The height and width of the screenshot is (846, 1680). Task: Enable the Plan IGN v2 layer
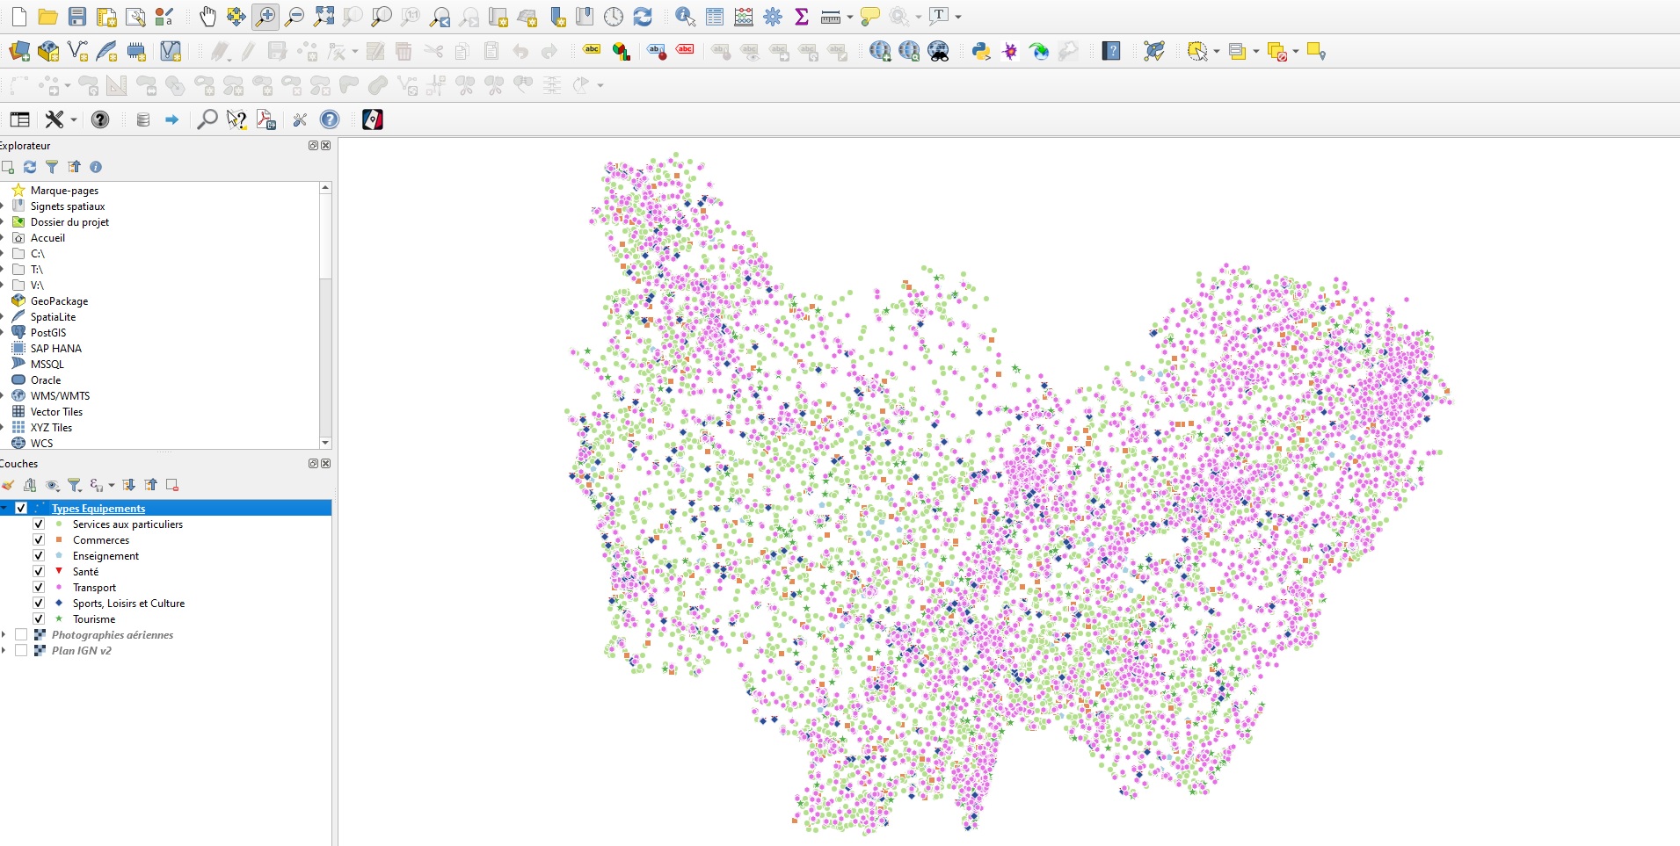21,650
